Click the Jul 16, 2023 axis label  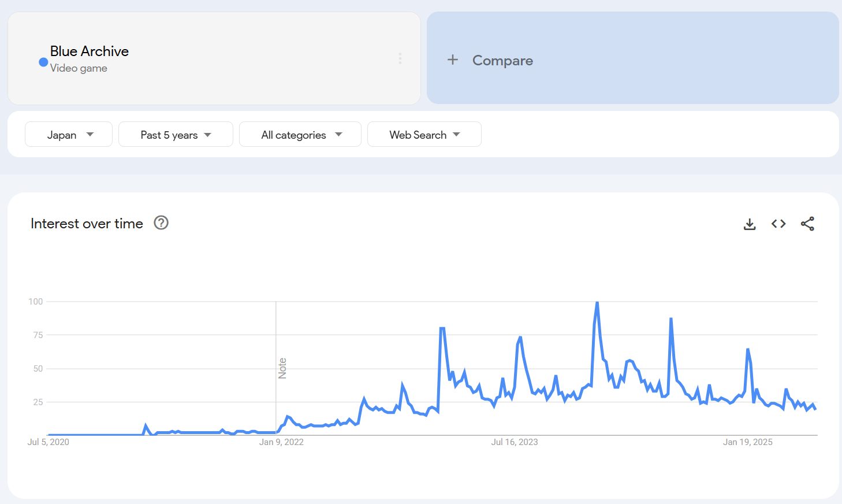click(515, 442)
